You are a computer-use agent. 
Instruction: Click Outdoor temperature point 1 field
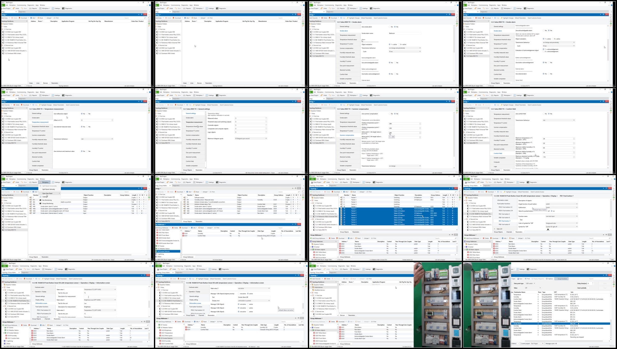[x=405, y=124]
